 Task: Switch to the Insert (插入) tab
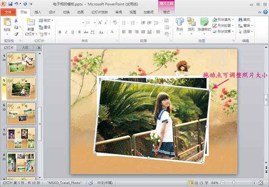point(38,12)
